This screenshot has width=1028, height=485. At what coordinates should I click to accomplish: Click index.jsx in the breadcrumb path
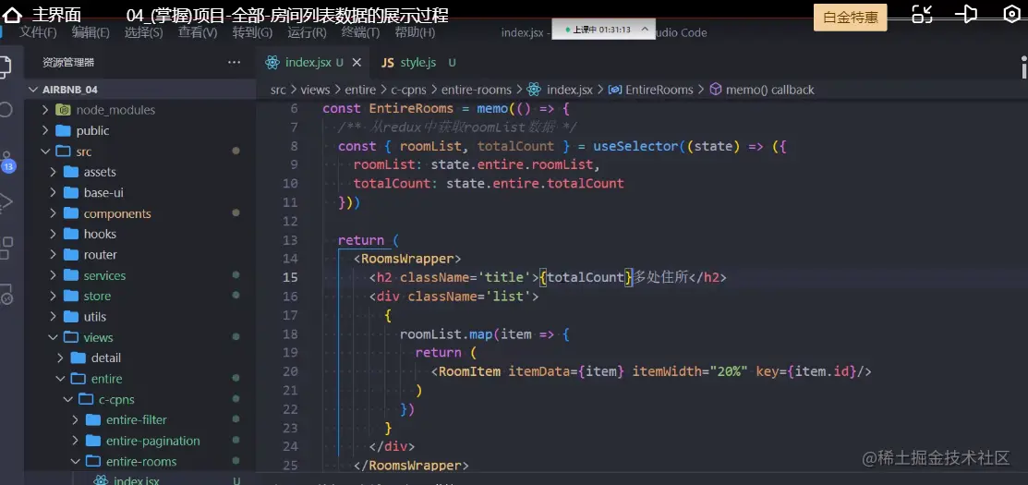[x=570, y=89]
